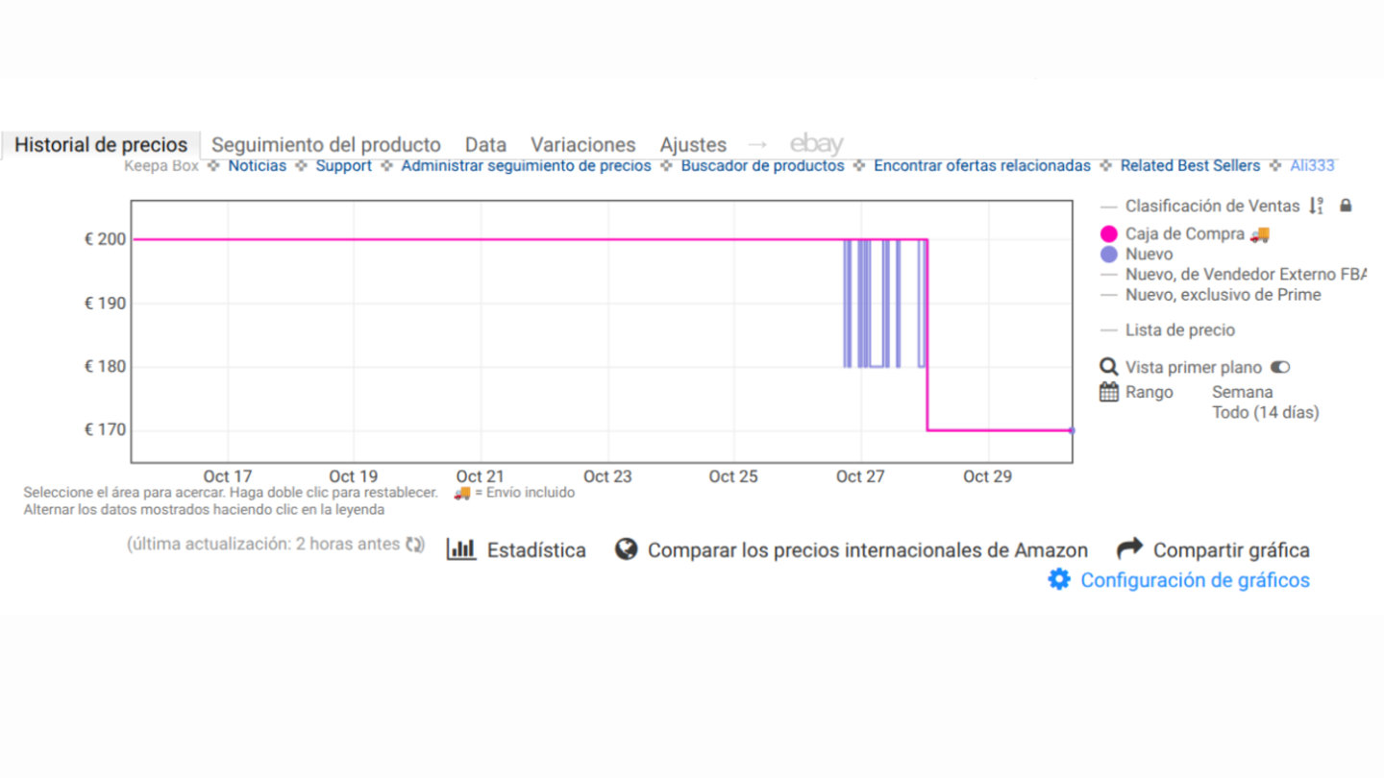1384x778 pixels.
Task: Open the Variaciones tab
Action: [582, 145]
